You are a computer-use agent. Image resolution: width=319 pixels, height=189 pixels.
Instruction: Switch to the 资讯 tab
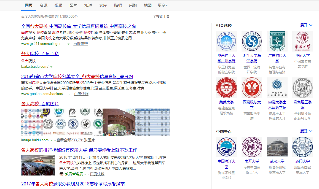[44, 5]
